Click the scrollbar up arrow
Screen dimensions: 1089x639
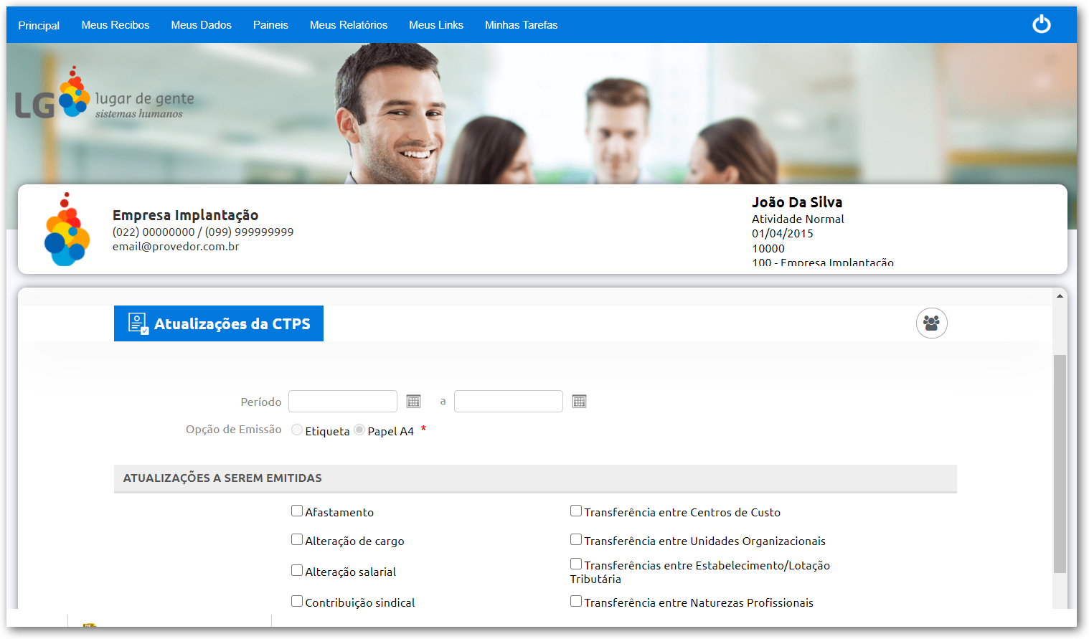point(1060,294)
